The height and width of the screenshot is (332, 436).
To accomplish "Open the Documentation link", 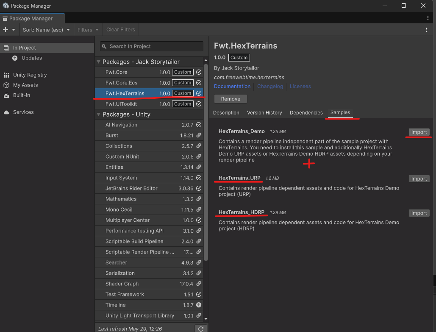I will [232, 86].
